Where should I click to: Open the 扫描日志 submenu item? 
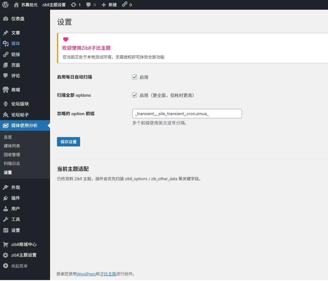(12, 163)
